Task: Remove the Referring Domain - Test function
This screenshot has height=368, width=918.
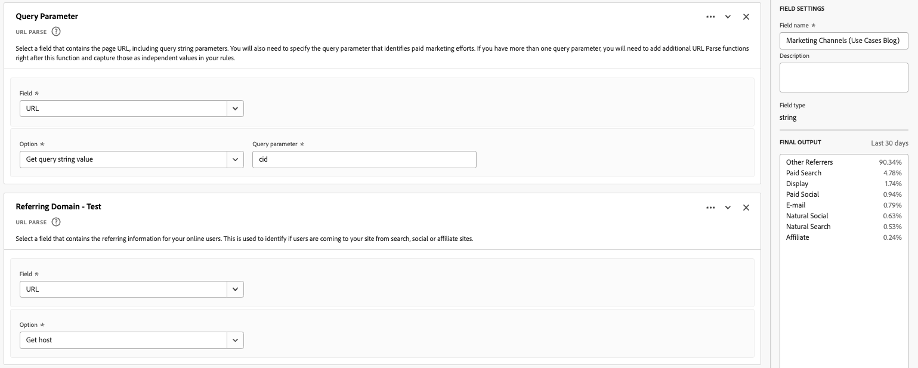Action: [x=746, y=208]
